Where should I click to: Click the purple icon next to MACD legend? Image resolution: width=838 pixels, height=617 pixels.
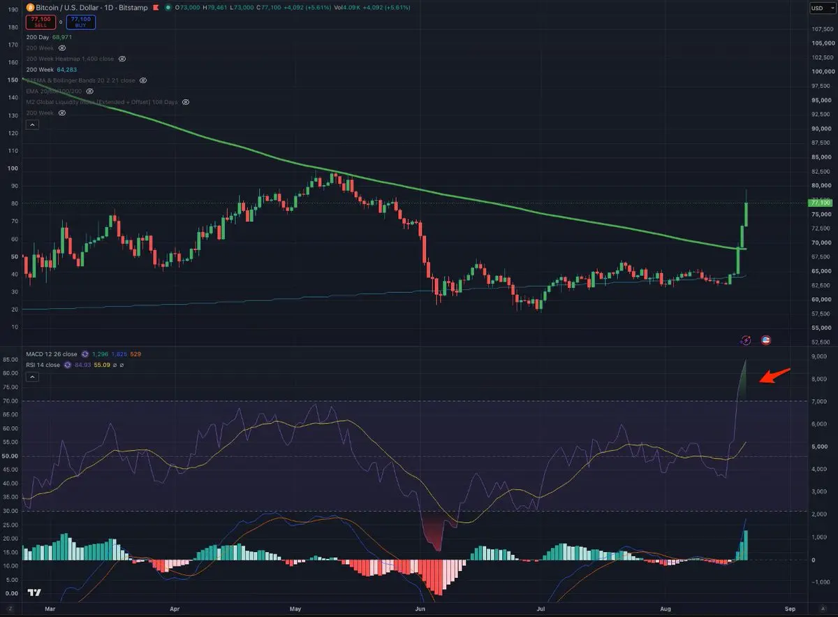[x=85, y=354]
